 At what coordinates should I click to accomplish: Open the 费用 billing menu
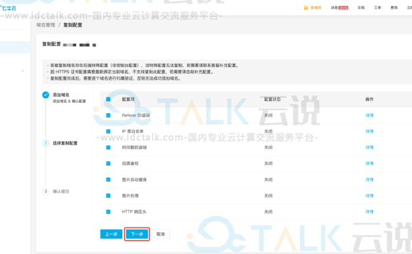(x=394, y=8)
